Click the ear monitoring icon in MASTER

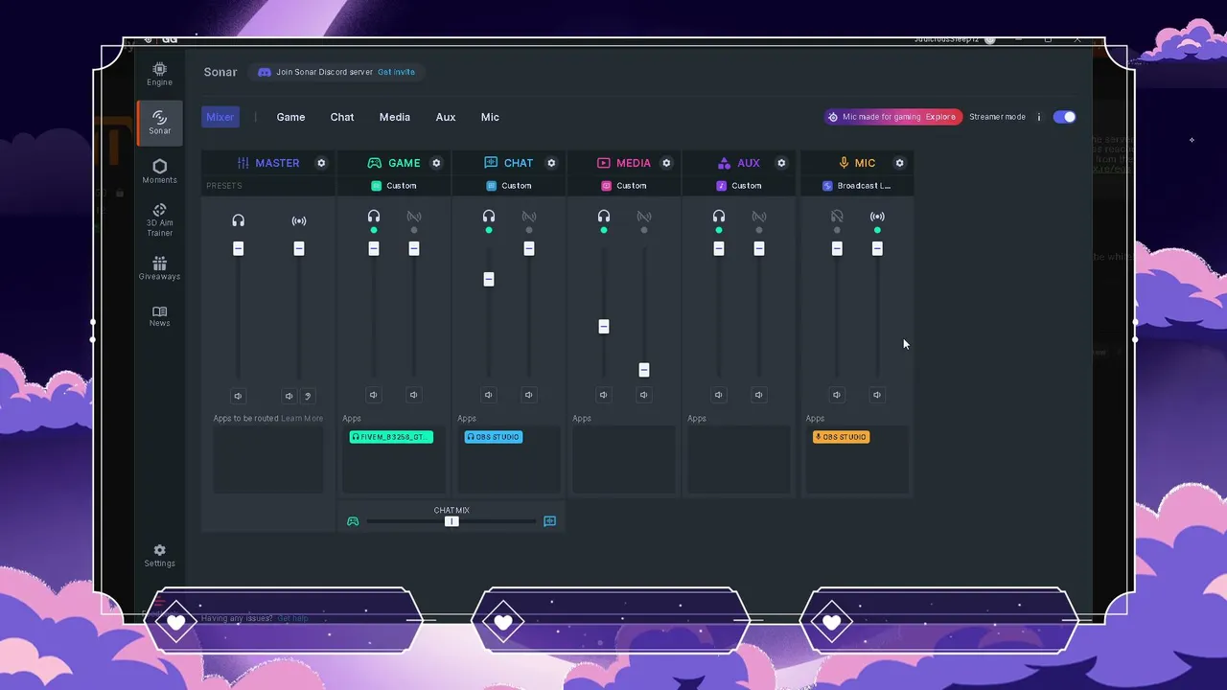coord(309,396)
